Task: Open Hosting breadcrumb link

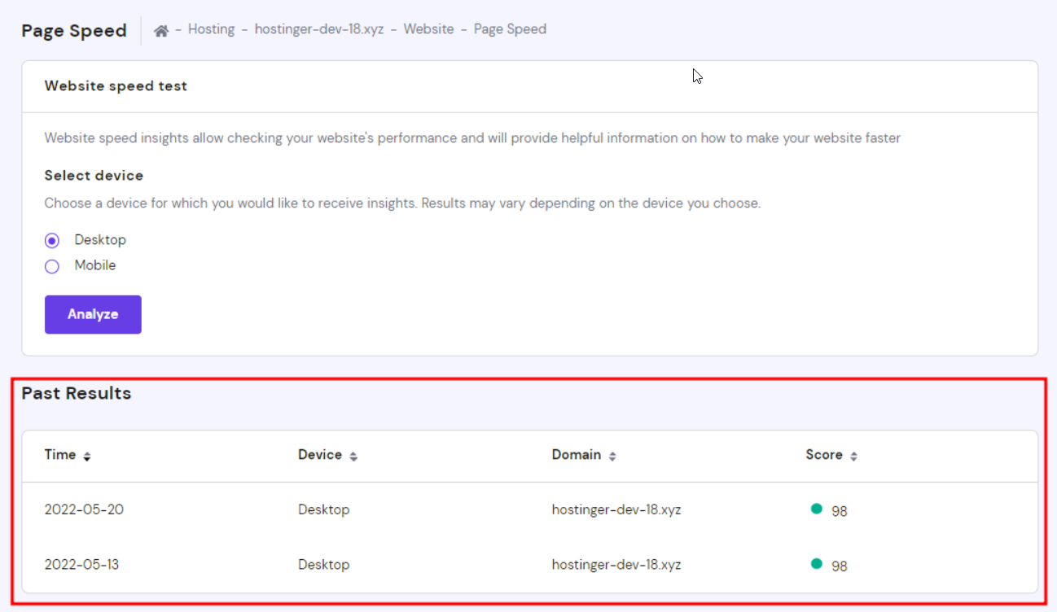Action: click(211, 29)
